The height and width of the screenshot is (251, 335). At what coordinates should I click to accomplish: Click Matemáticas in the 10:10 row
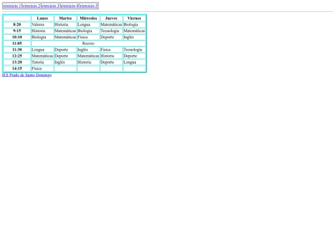(x=65, y=37)
